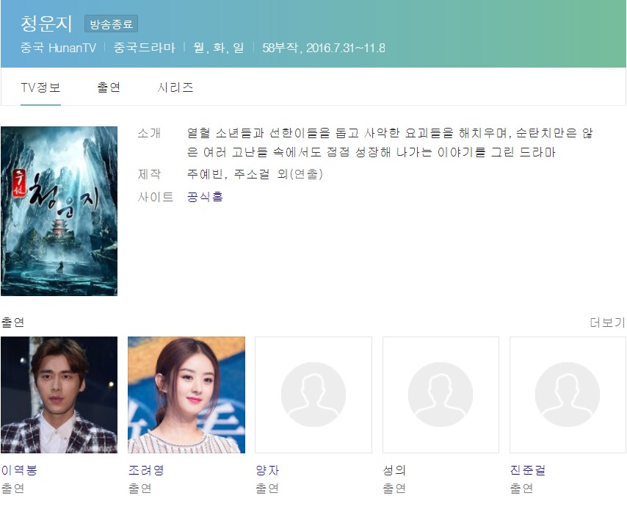Open 이역봉 cast photo
The width and height of the screenshot is (627, 518).
(x=59, y=395)
